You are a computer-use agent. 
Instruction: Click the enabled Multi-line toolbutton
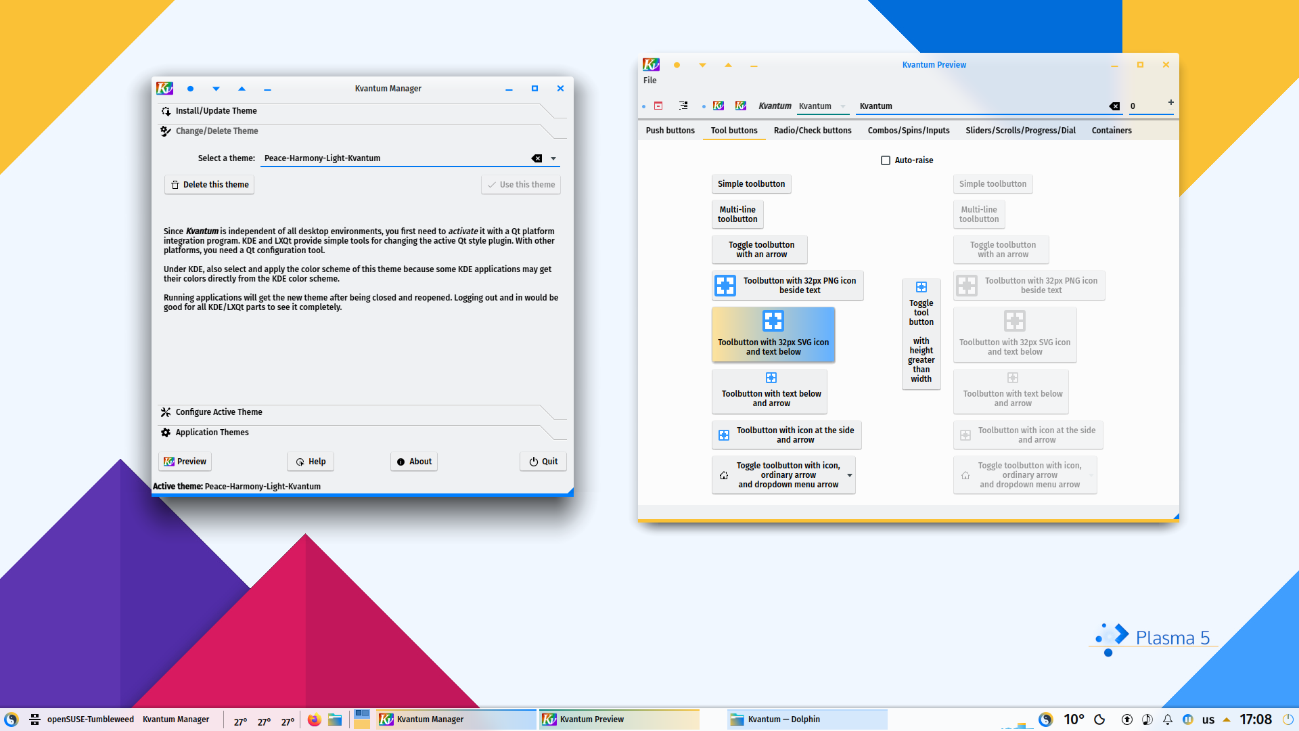tap(737, 215)
